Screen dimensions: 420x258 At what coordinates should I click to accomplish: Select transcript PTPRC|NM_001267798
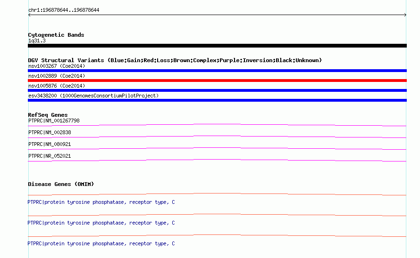pos(54,121)
